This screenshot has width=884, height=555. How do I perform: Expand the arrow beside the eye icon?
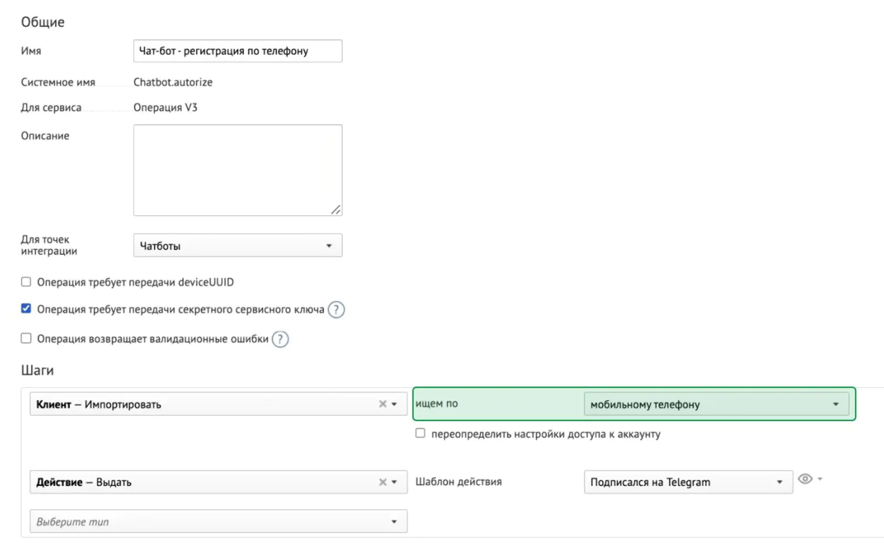[x=820, y=479]
